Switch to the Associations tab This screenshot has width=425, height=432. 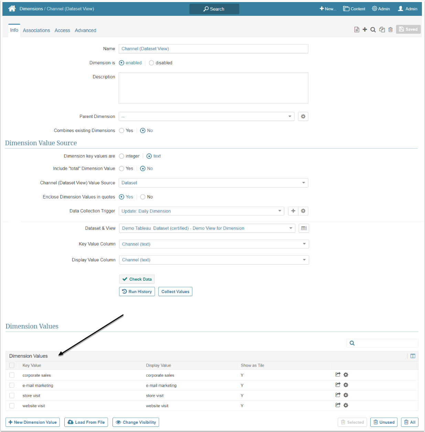point(36,30)
